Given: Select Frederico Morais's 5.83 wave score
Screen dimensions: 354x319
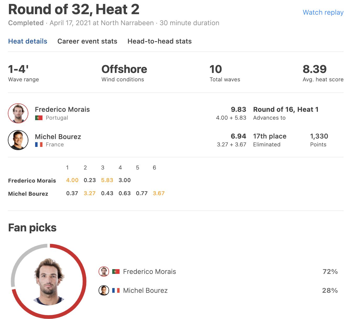Looking at the screenshot, I should tap(107, 180).
